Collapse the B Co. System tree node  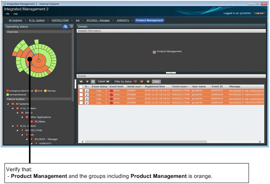point(13,126)
